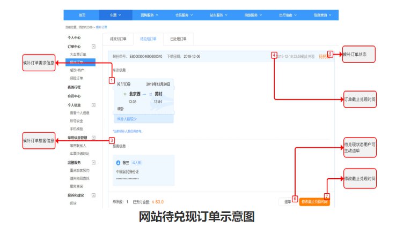Switch to the 待支付订单 tab

118,39
